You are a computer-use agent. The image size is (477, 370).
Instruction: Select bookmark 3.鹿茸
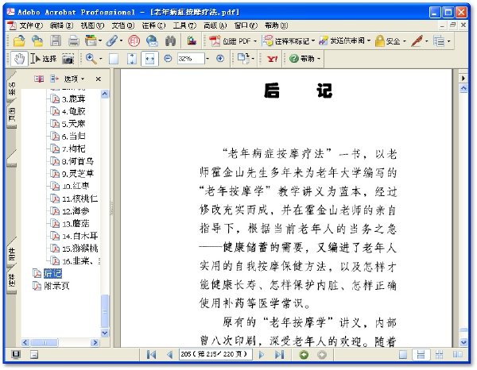pyautogui.click(x=73, y=99)
